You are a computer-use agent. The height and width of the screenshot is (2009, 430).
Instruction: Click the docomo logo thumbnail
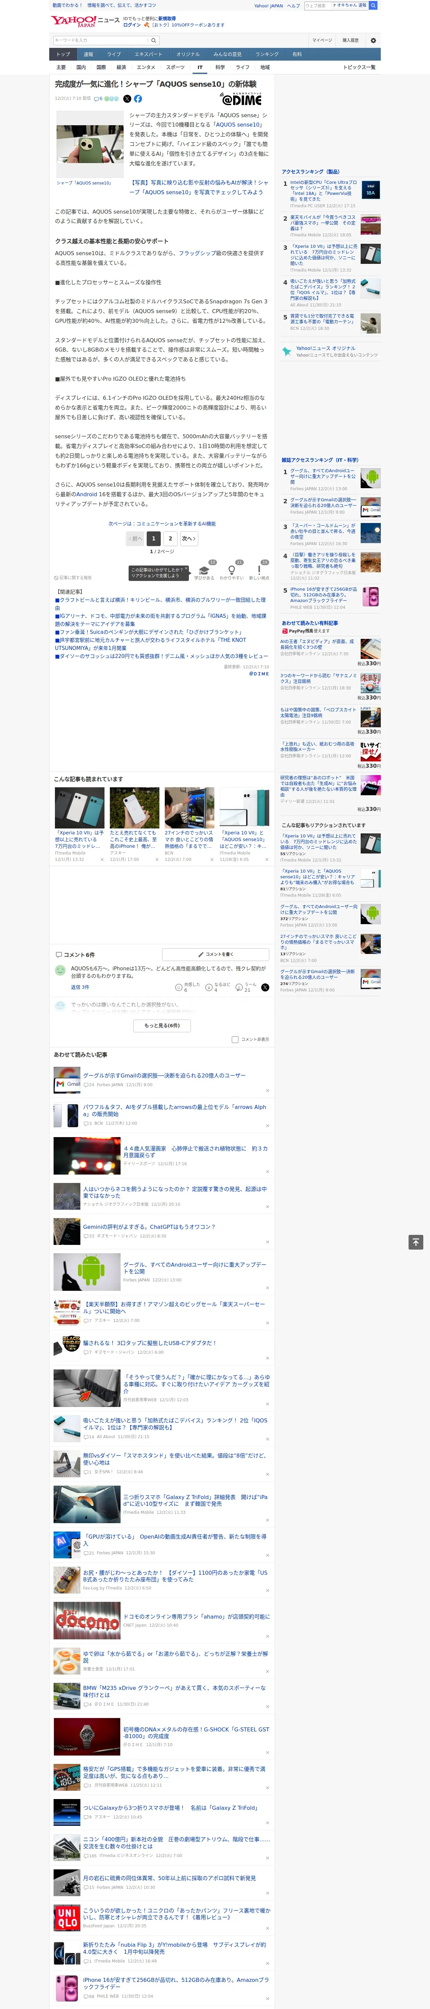point(87,1621)
